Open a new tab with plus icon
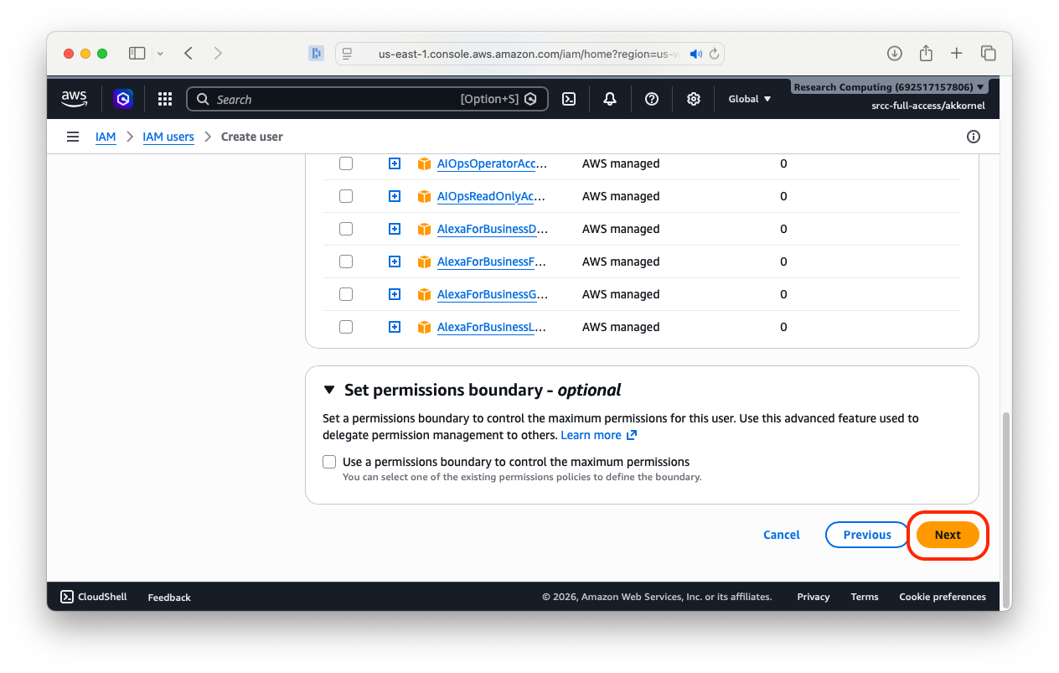 point(957,54)
